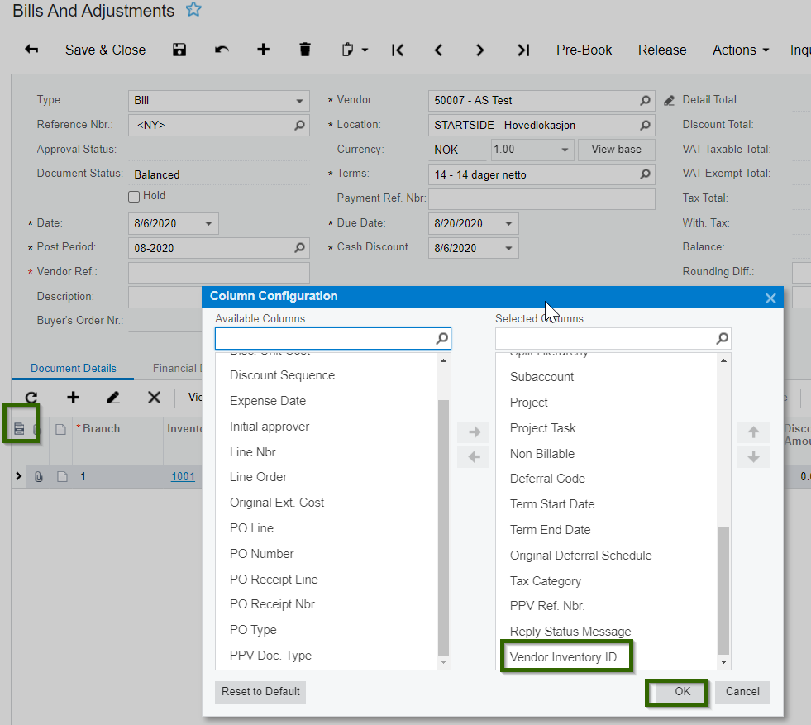Toggle the Hold checkbox

tap(134, 197)
